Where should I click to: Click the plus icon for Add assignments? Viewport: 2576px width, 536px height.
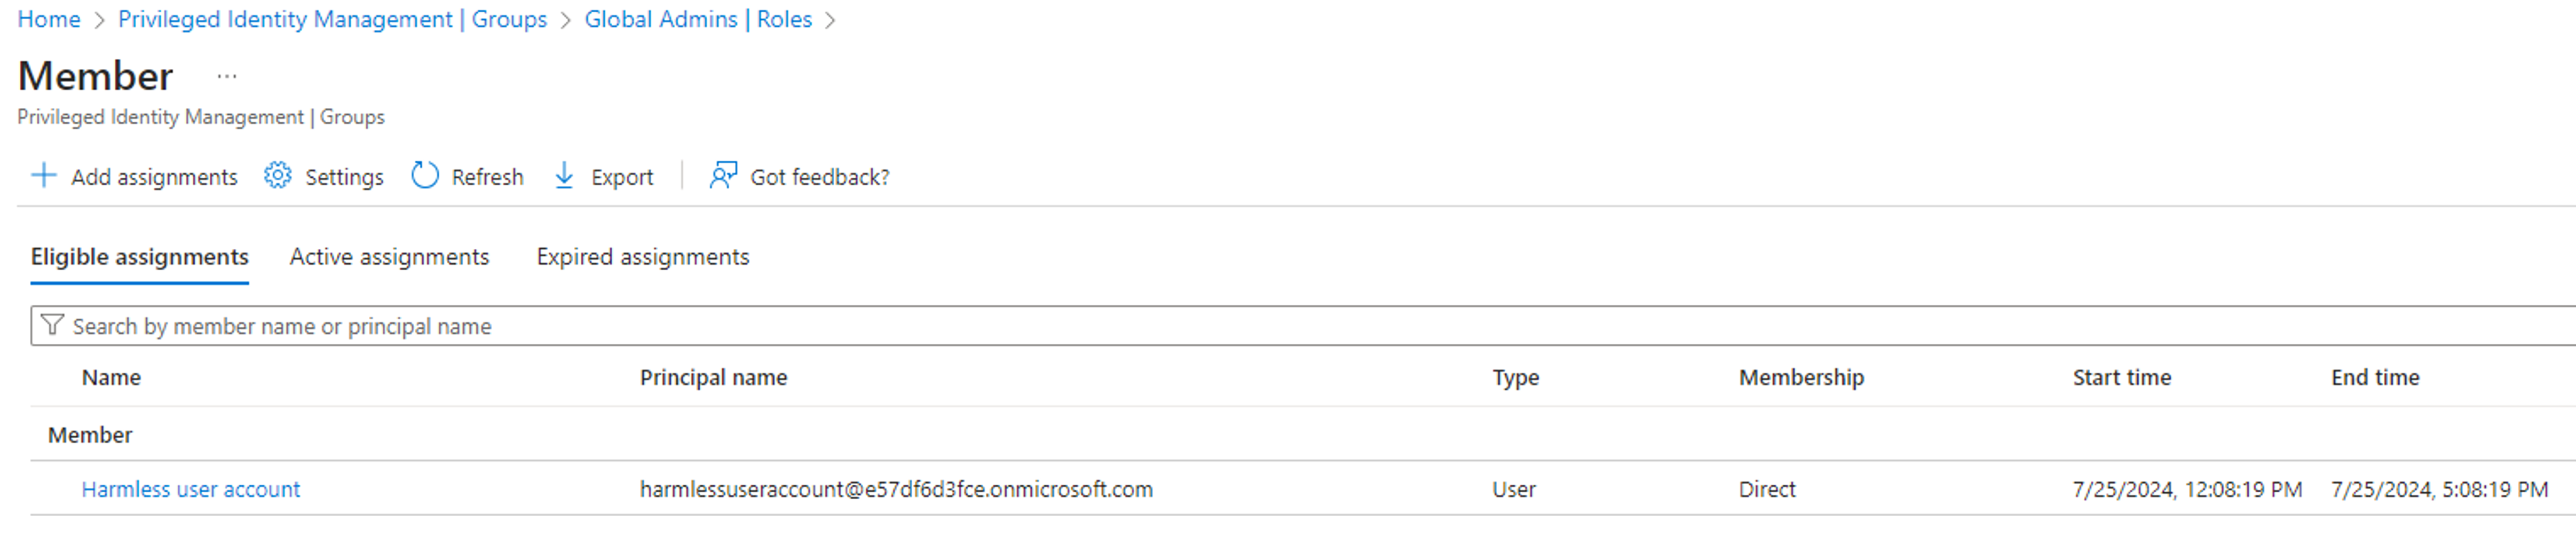pyautogui.click(x=44, y=176)
